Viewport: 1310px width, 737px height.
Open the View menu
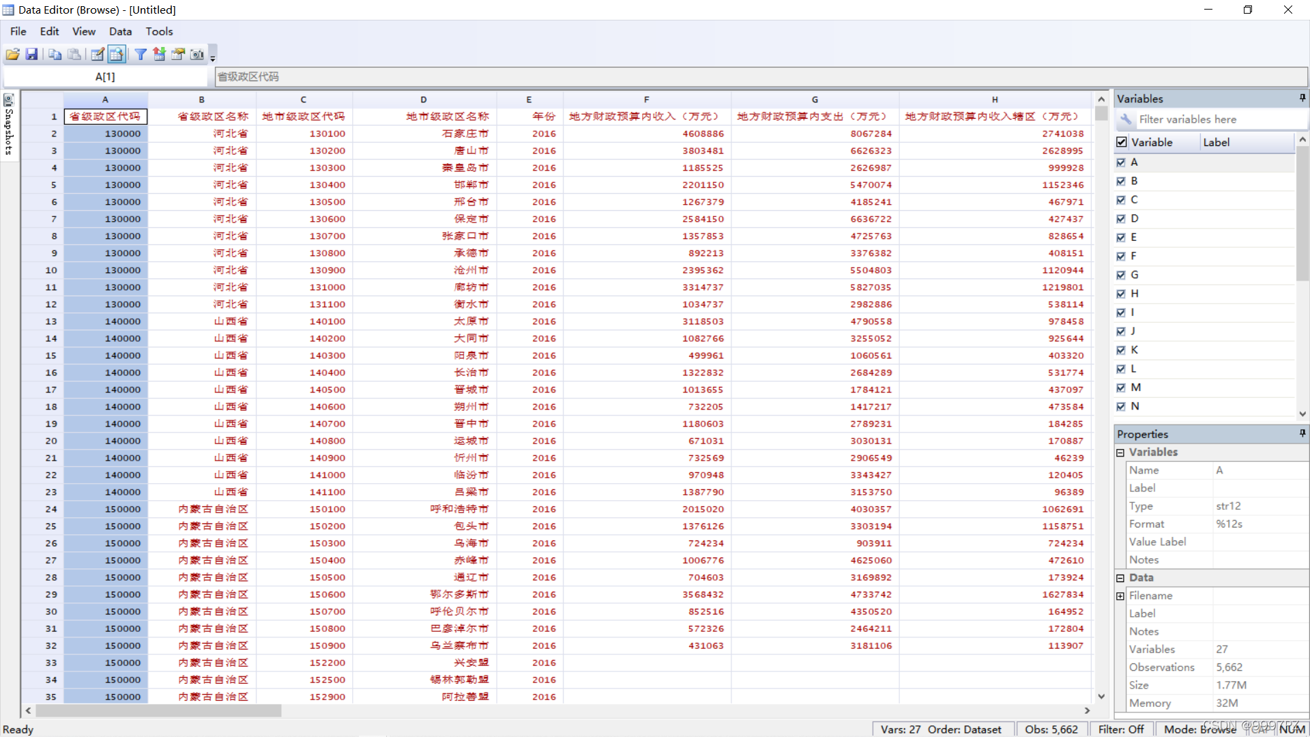[x=84, y=31]
